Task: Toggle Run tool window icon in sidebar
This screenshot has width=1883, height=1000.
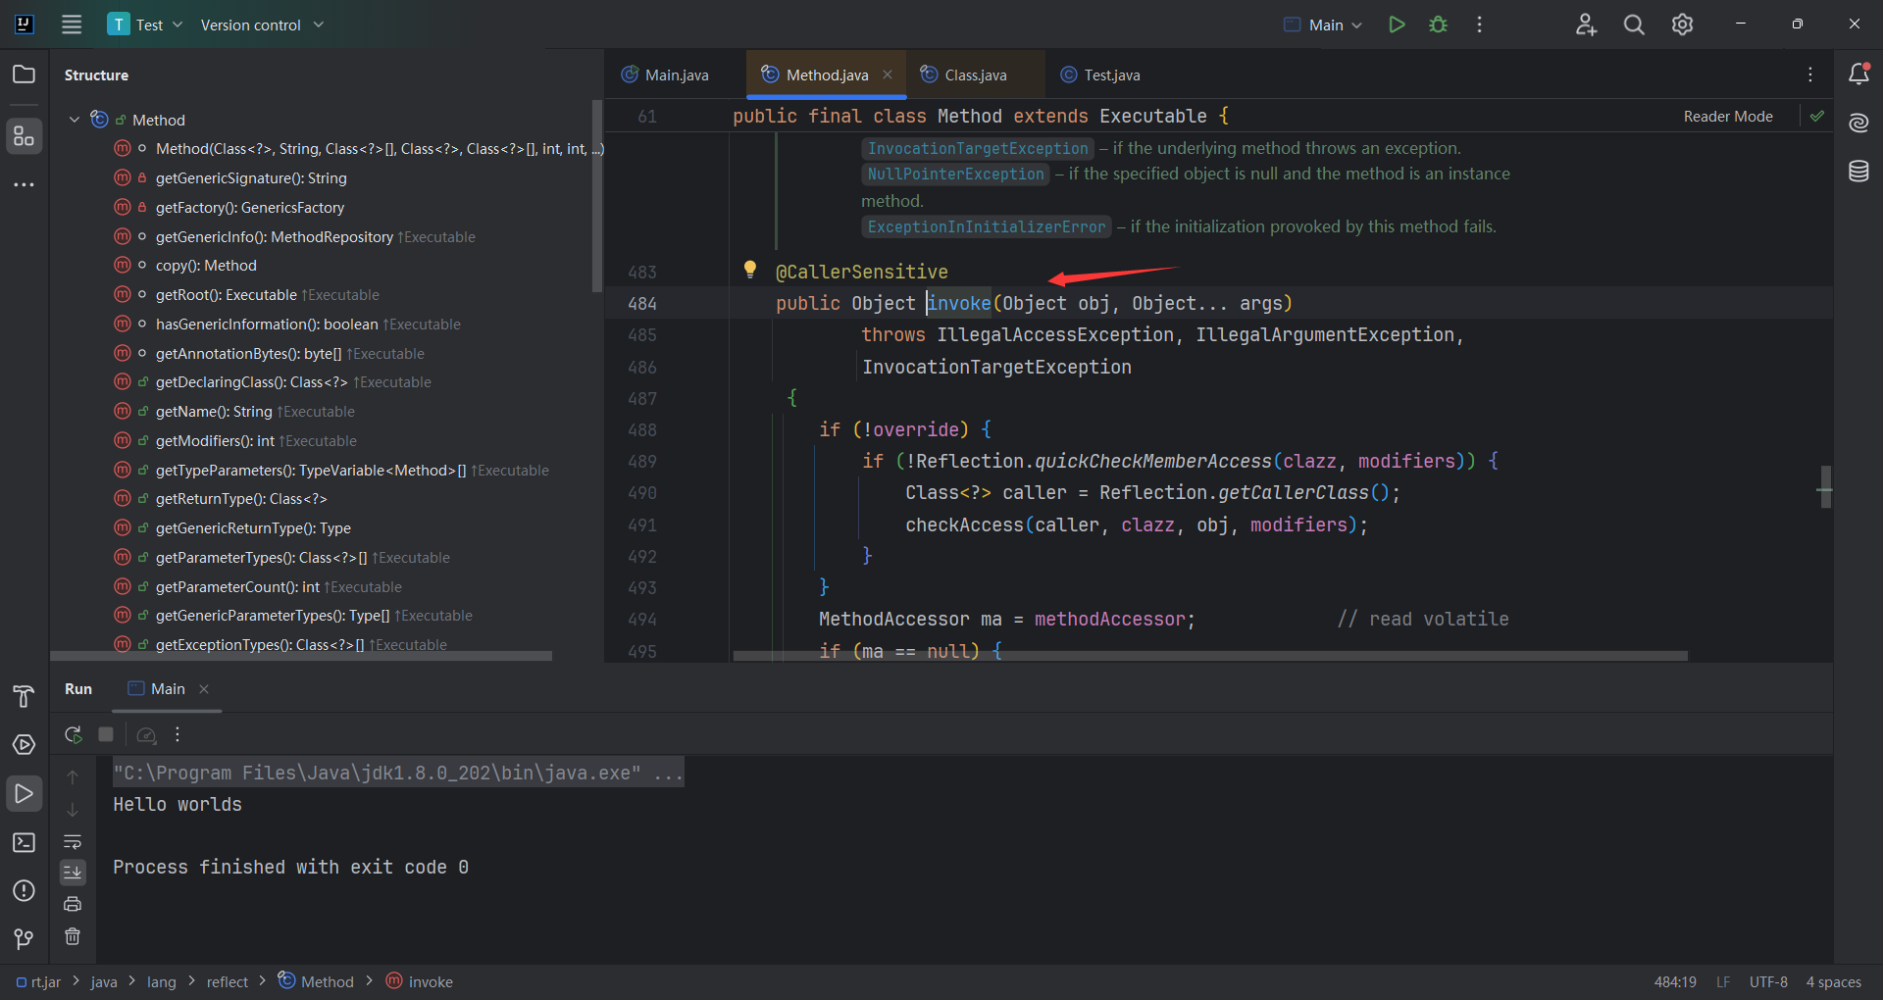Action: [x=24, y=793]
